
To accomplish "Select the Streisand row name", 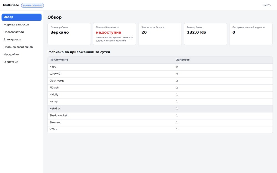I will [55, 122].
